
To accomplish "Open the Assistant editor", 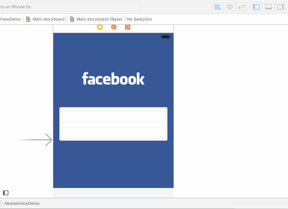I will click(230, 7).
